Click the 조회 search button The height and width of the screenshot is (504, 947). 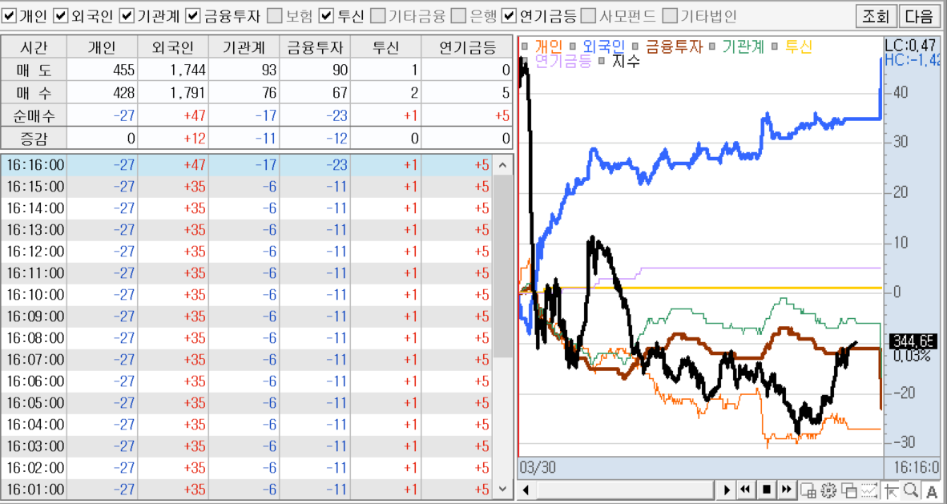(x=876, y=15)
